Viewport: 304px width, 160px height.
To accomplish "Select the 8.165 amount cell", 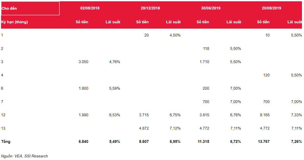I will click(x=265, y=115).
